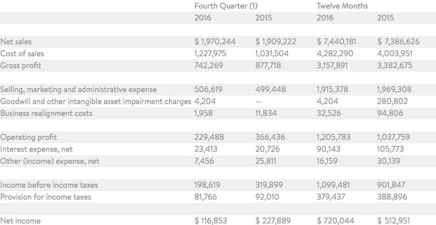Select the Net sales row label
436x225 pixels.
16,42
